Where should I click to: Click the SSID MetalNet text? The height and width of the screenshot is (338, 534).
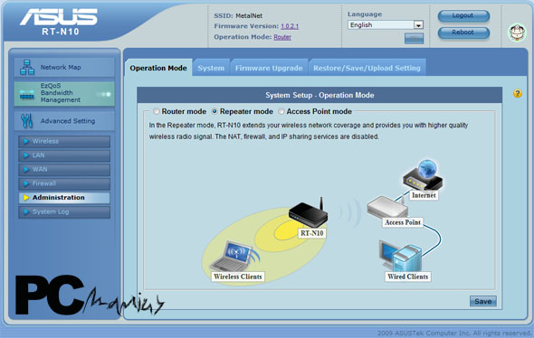[238, 15]
